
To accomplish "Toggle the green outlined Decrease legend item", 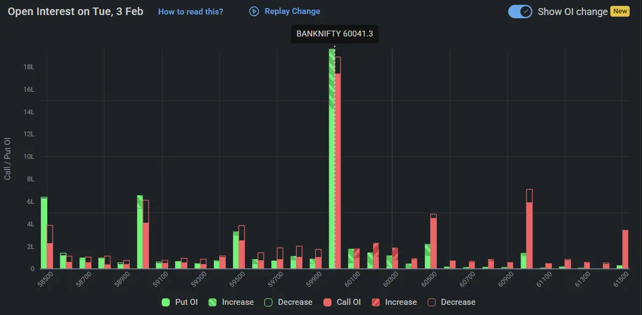I will pyautogui.click(x=288, y=302).
